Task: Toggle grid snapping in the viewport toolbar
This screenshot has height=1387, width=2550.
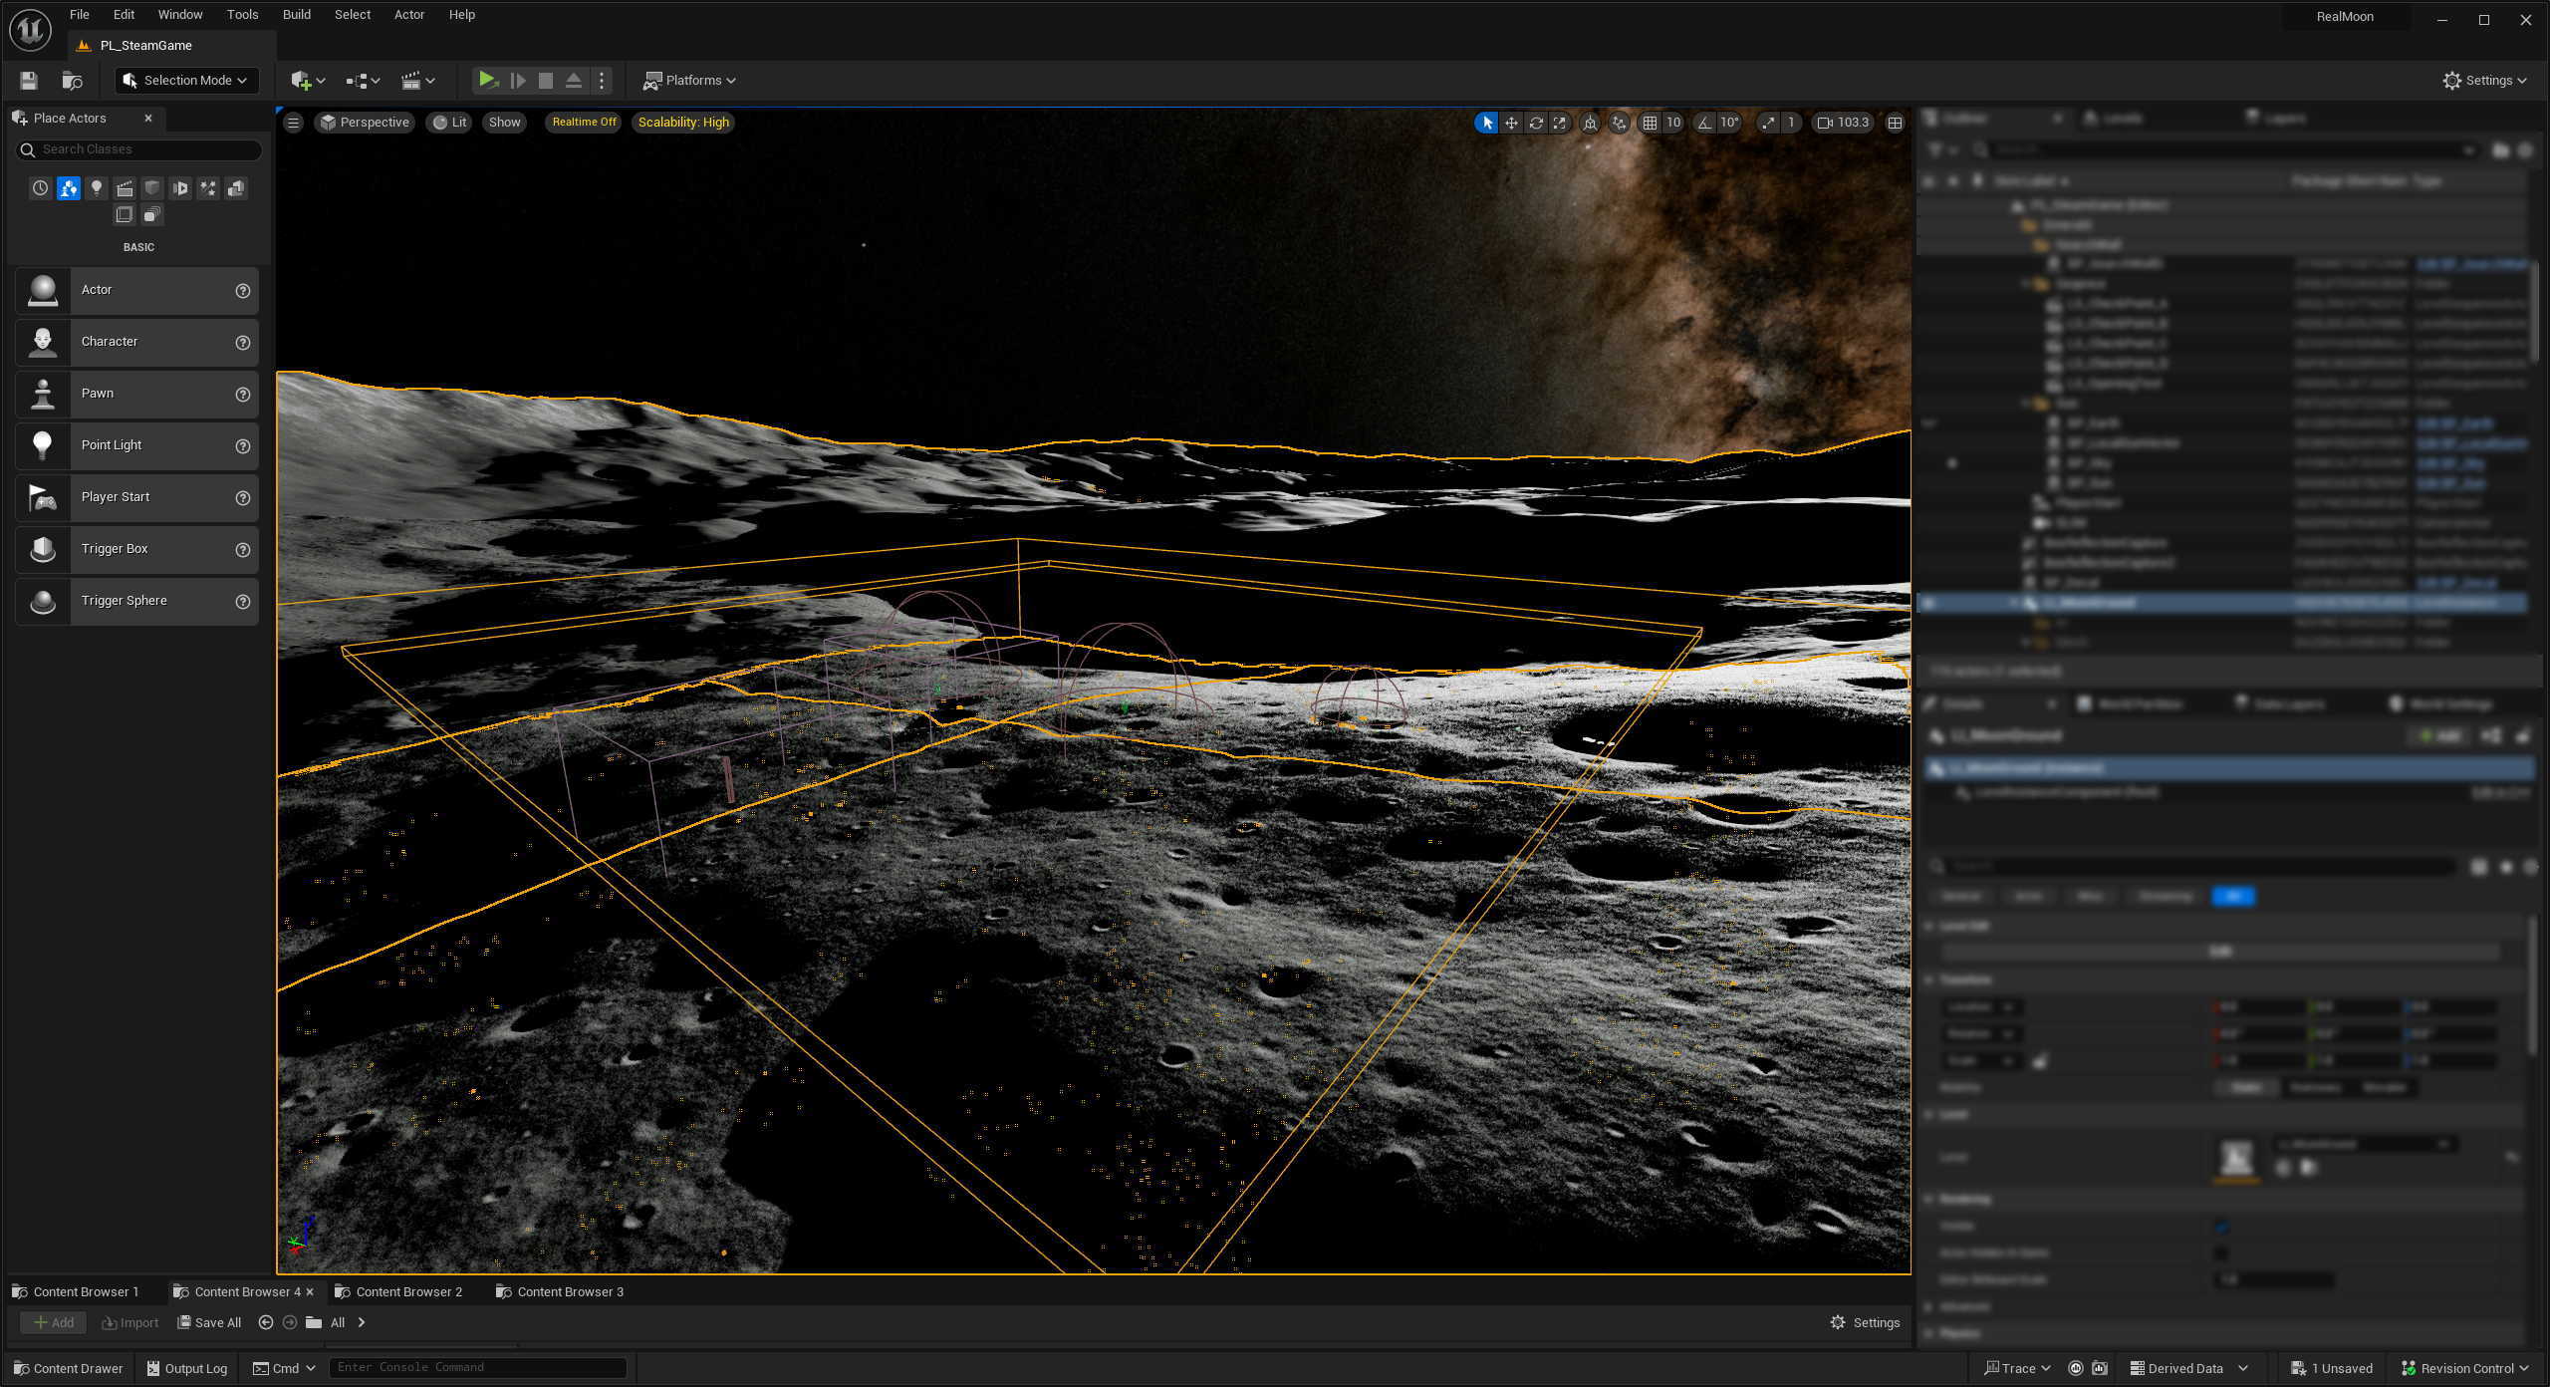Action: click(x=1651, y=123)
